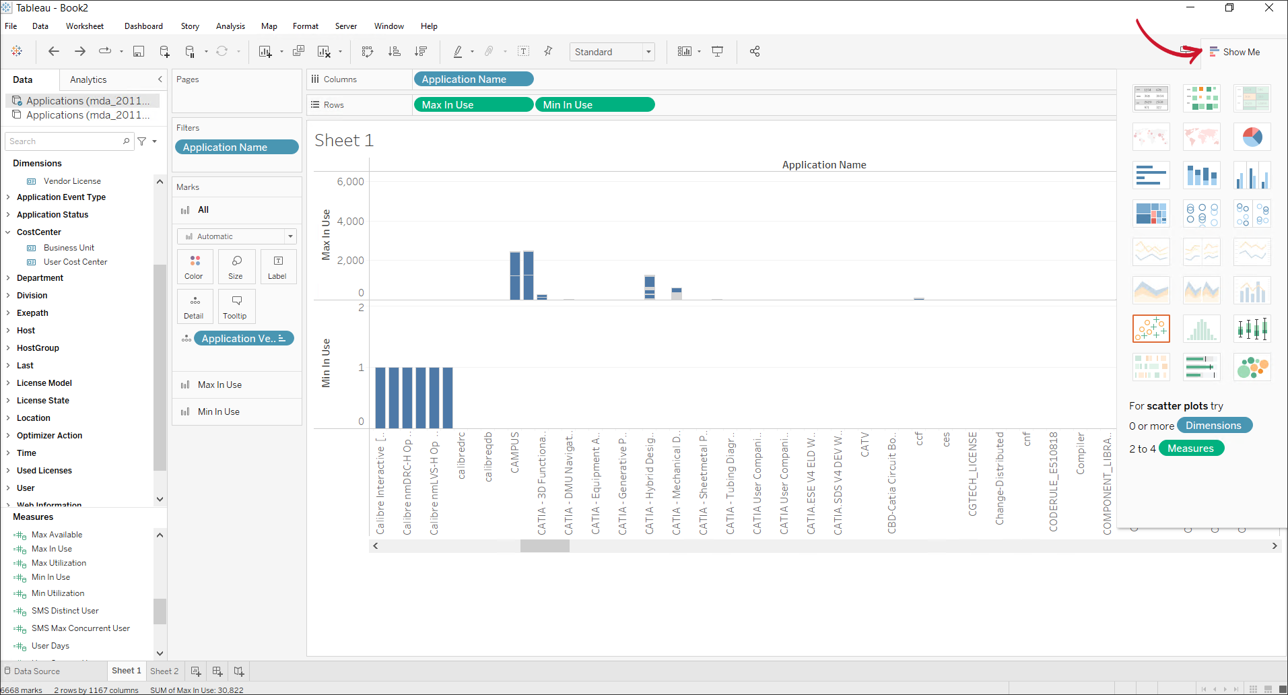Choose the scatter plot in Show Me
Screen dimensions: 1288x695
click(1151, 329)
